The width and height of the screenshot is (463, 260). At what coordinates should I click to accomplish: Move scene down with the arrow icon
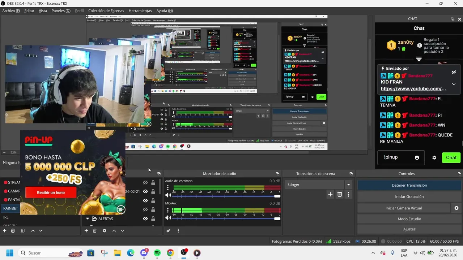[41, 230]
